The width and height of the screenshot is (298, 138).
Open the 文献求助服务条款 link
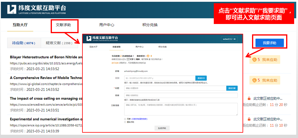point(139,119)
